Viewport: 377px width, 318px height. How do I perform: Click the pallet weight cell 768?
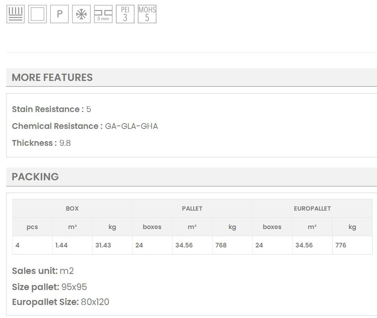point(221,245)
